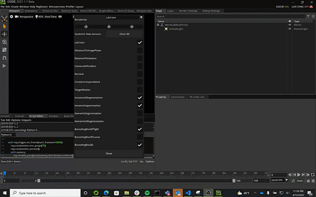Toggle timeline loop playback
Screen dimensions: 316x197
click(313, 174)
